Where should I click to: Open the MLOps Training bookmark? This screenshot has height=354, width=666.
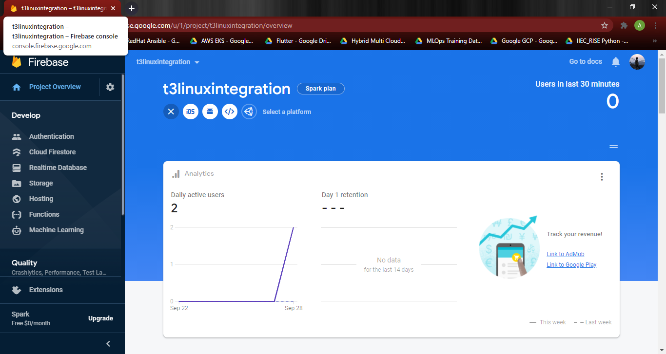[448, 41]
